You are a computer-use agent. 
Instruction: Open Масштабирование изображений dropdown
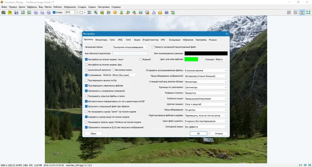coord(206,76)
